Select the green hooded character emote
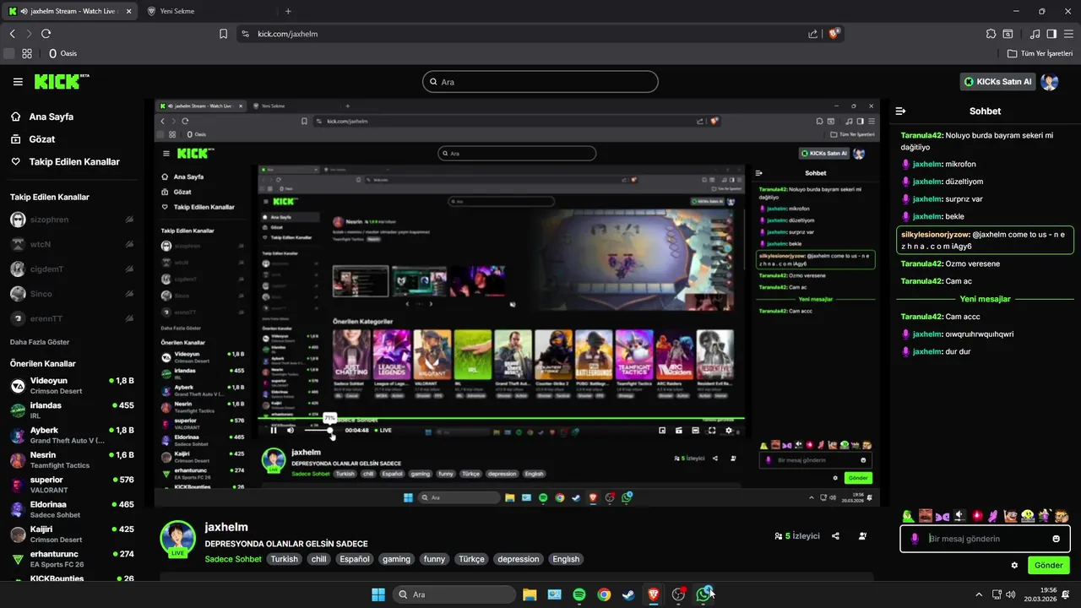This screenshot has width=1081, height=608. [x=908, y=516]
